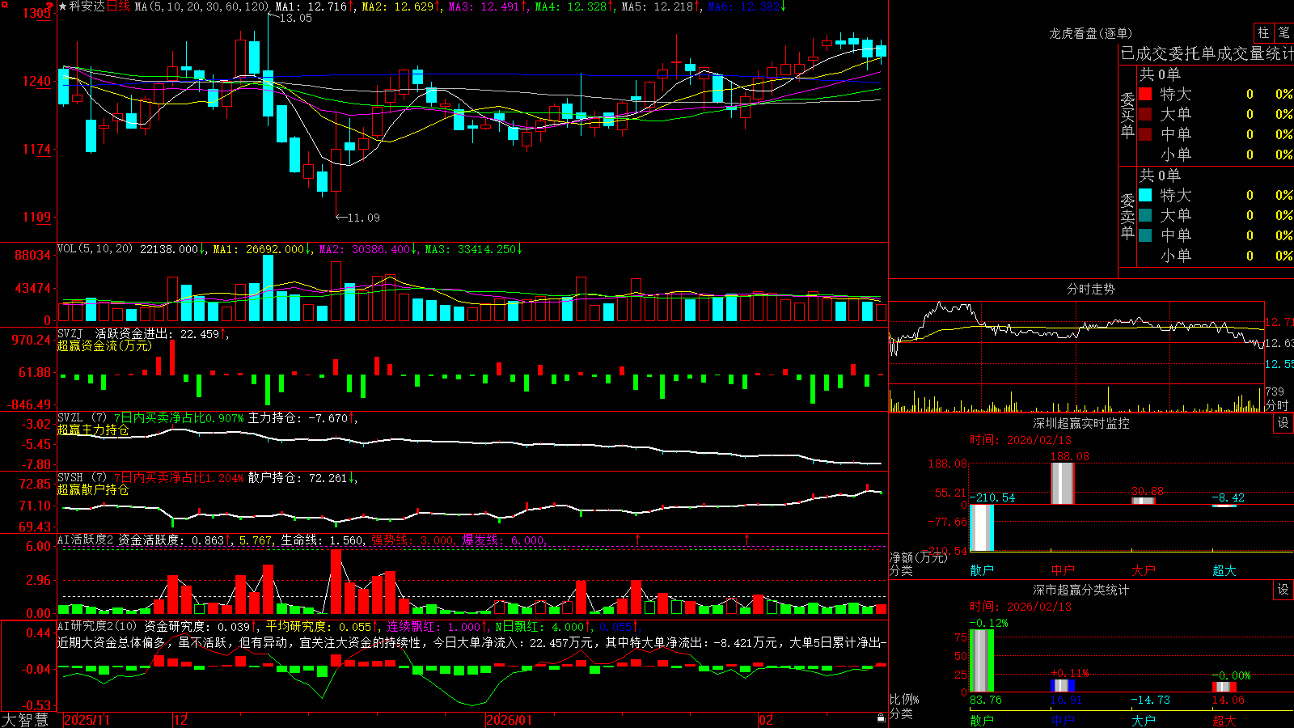
Task: Click the 分时走势 panel title
Action: 1090,289
